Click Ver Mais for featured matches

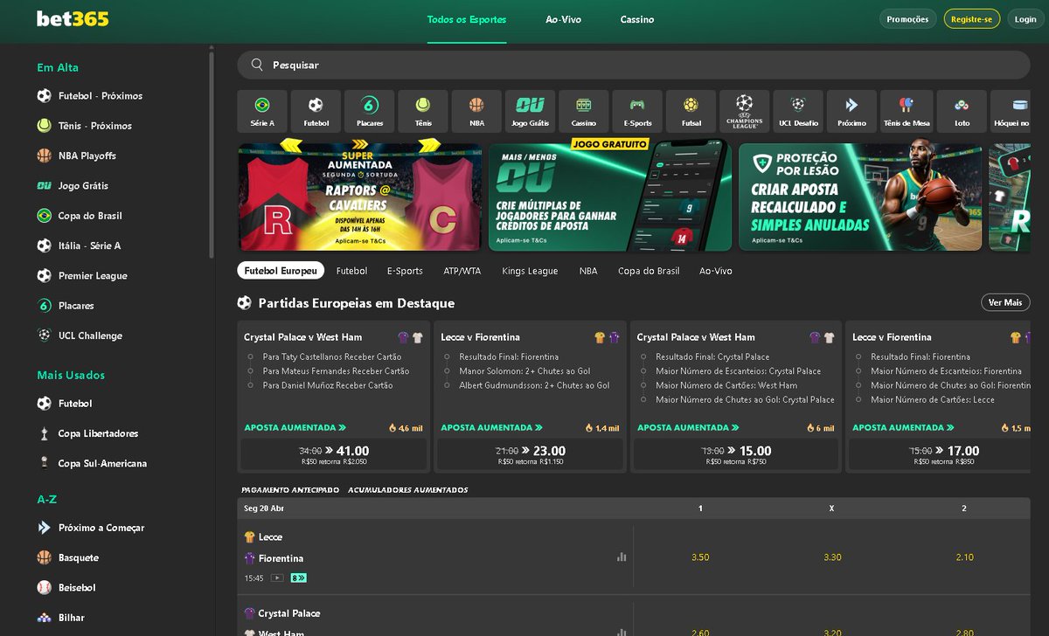coord(1005,302)
